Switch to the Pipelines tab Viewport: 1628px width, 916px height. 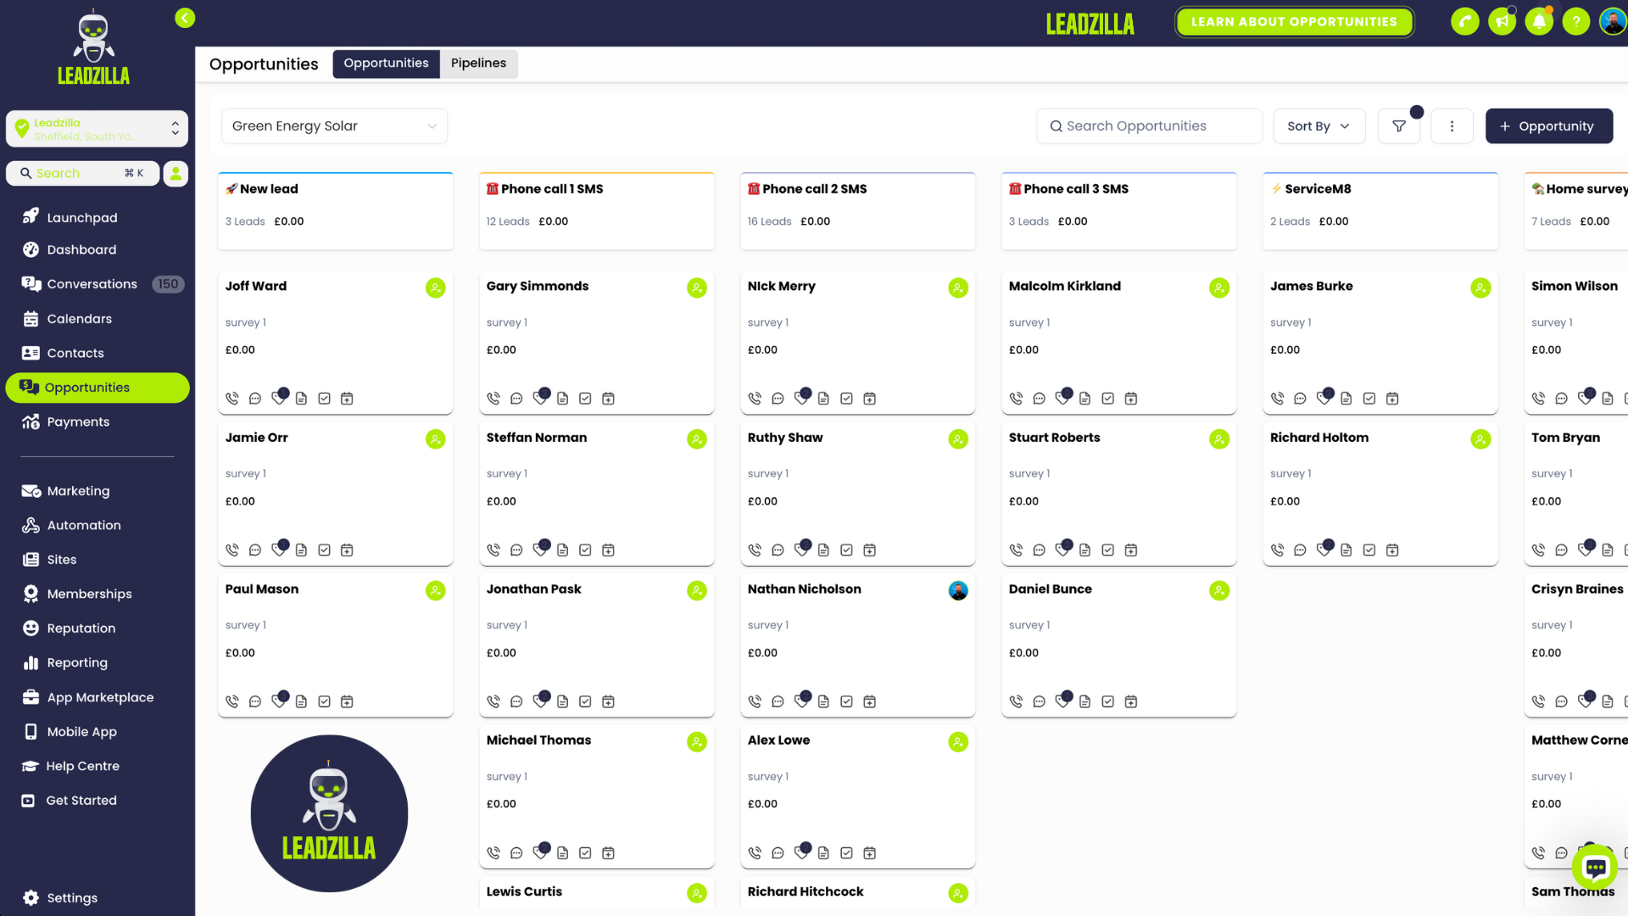click(x=478, y=63)
